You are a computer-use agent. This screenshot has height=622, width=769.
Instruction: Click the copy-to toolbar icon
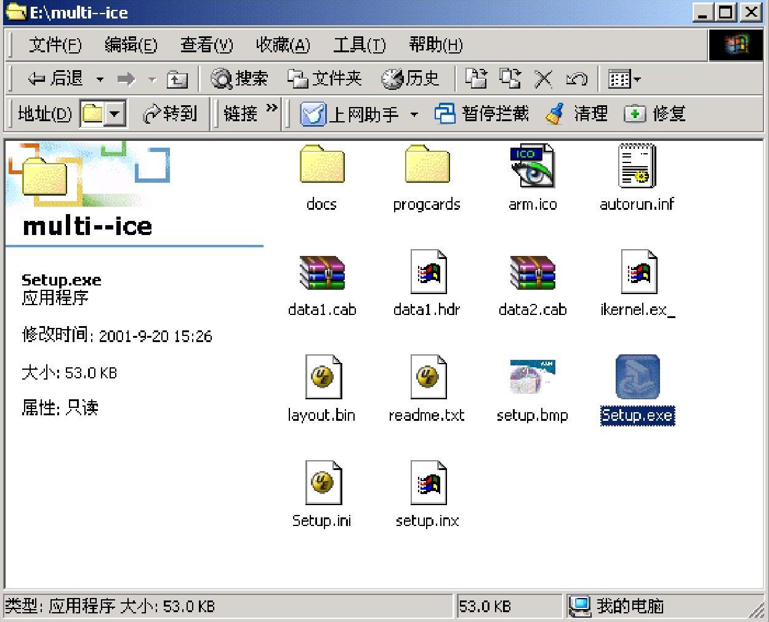(x=510, y=79)
